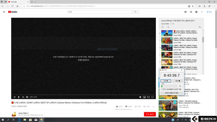
Task: Save playlist with add-to-list icon
Action: pyautogui.click(x=200, y=27)
